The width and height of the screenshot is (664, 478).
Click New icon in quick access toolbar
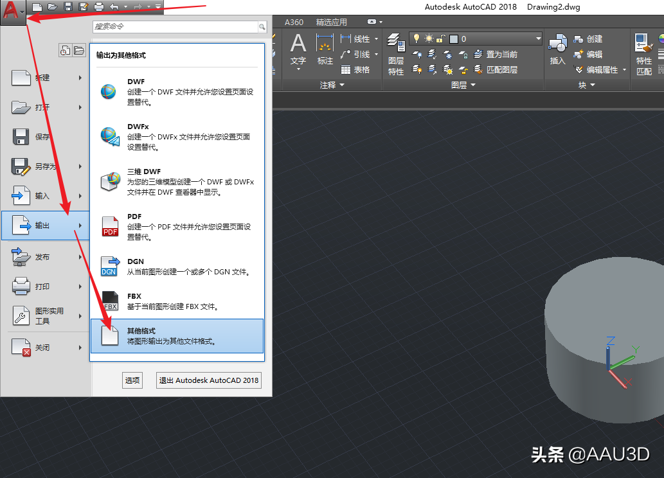[x=37, y=7]
